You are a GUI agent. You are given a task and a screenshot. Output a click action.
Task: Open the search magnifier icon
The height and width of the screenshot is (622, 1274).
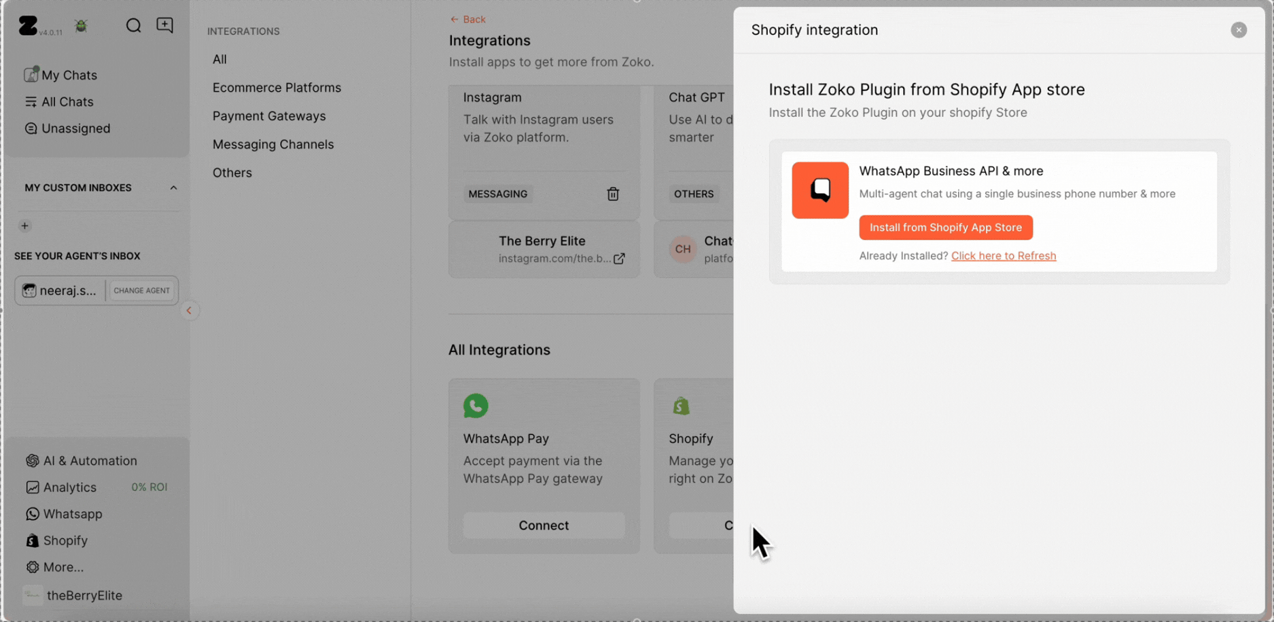[x=133, y=26]
